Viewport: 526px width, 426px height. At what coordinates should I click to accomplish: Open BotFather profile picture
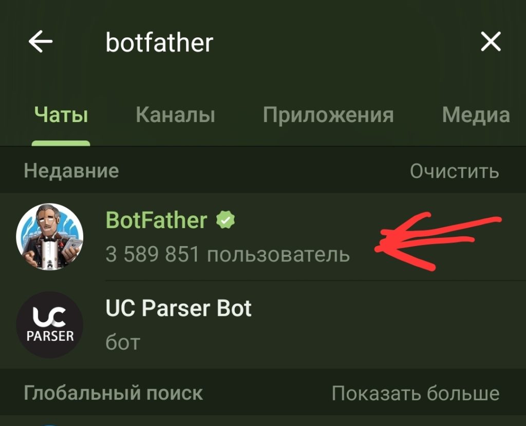(50, 237)
